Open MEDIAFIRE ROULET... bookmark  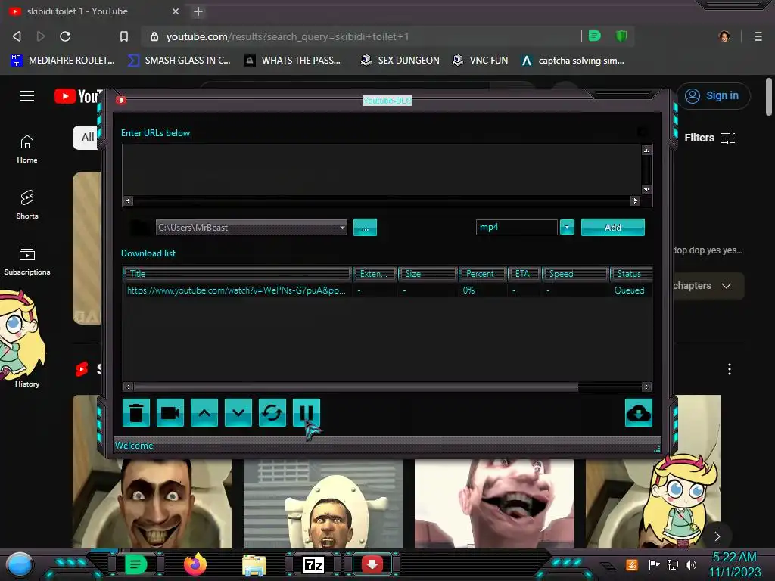[63, 61]
